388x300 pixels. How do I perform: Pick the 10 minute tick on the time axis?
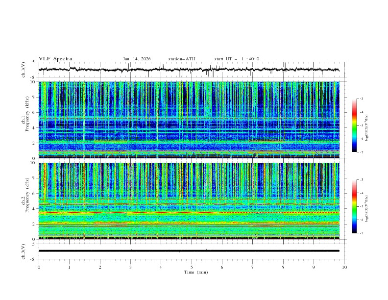point(344,267)
